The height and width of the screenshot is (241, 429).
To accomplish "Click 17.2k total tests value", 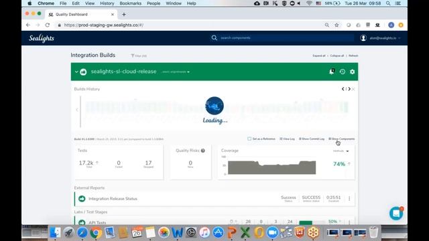I will pos(86,163).
